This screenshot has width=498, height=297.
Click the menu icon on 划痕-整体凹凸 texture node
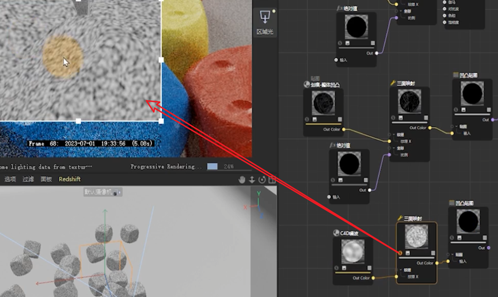pyautogui.click(x=340, y=120)
